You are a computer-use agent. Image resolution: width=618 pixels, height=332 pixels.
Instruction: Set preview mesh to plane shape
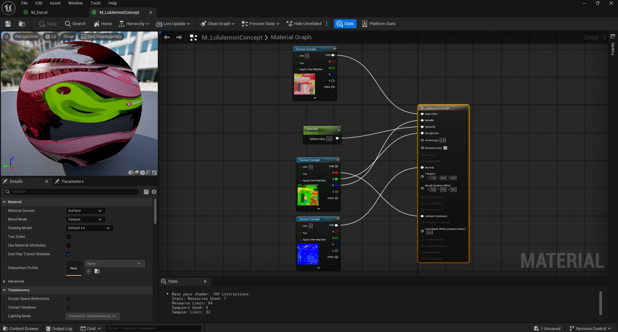tap(143, 172)
